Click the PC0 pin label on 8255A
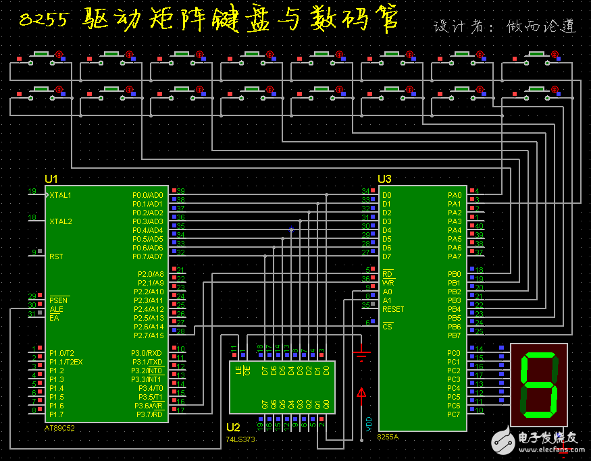This screenshot has width=591, height=461. [x=454, y=353]
